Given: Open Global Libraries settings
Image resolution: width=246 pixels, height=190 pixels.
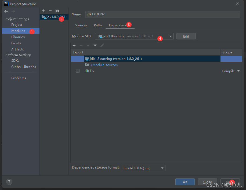Looking at the screenshot, I should click(24, 67).
